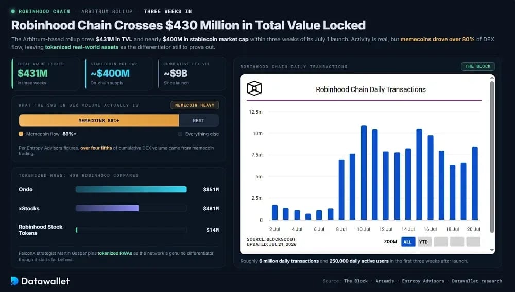The width and height of the screenshot is (515, 292).
Task: Click the ARBITRUM ROLLUP header tag
Action: (x=107, y=11)
